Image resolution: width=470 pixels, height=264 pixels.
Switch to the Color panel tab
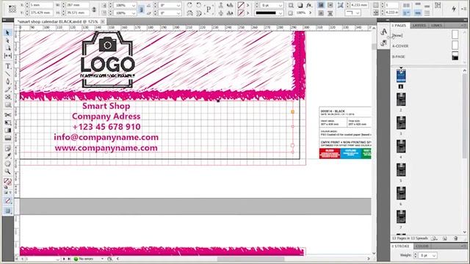(x=422, y=246)
